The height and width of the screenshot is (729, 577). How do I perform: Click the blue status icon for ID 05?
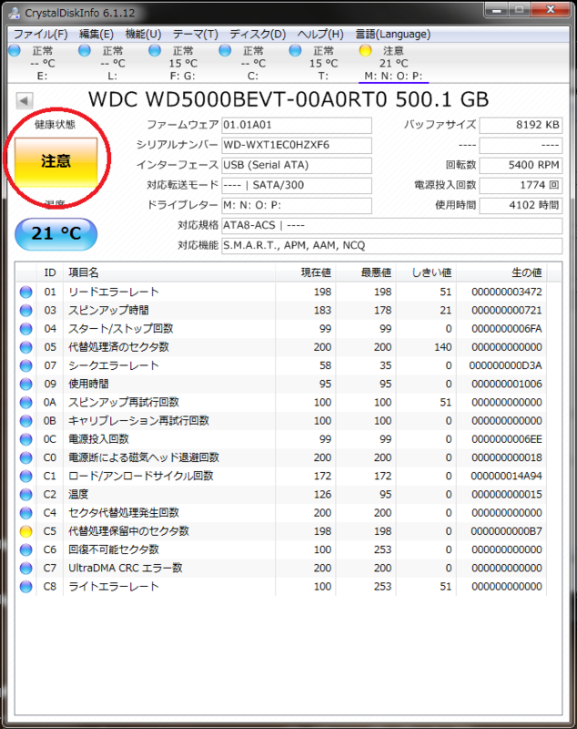click(26, 347)
